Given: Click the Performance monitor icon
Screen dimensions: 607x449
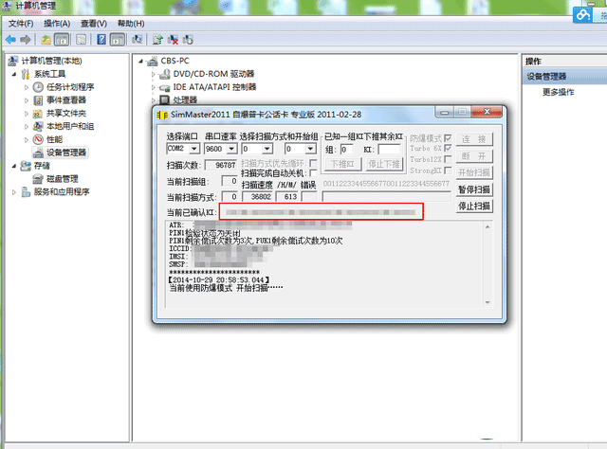Looking at the screenshot, I should (x=38, y=139).
